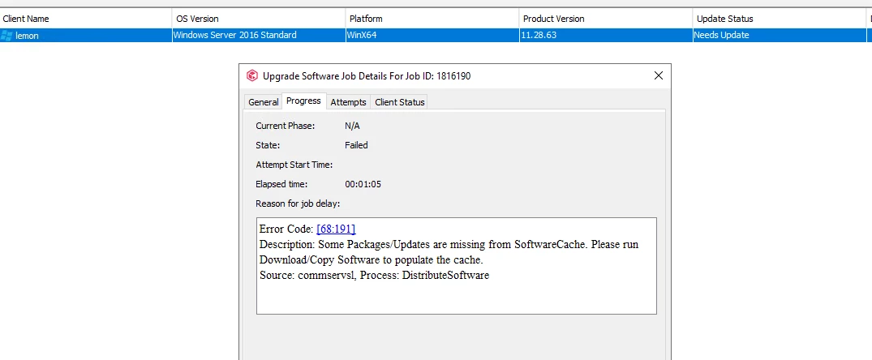Click the dialog title for Job ID 1816190
The image size is (872, 360).
(x=367, y=76)
